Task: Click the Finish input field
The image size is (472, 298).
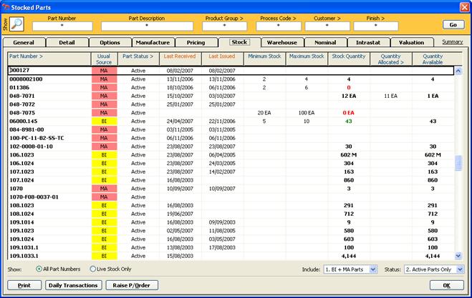Action: (x=376, y=26)
